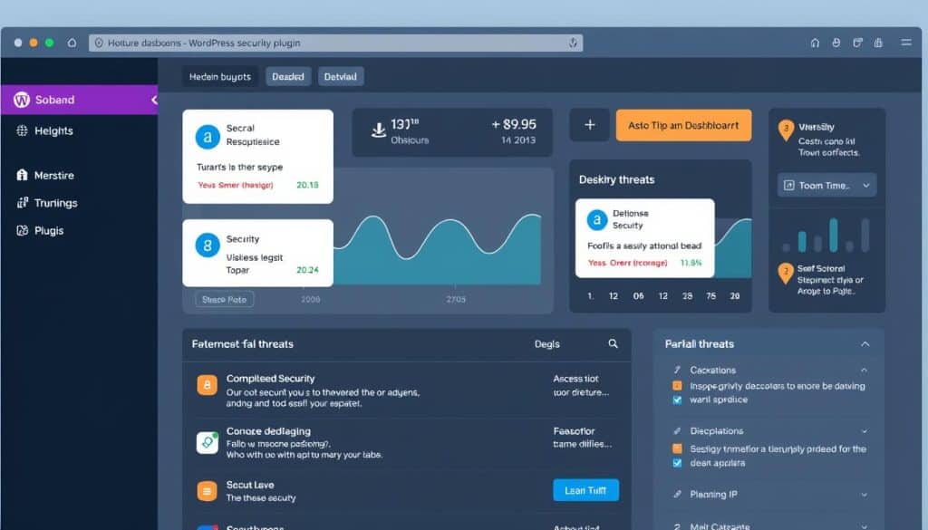Click the home icon beside the address bar

(x=72, y=43)
